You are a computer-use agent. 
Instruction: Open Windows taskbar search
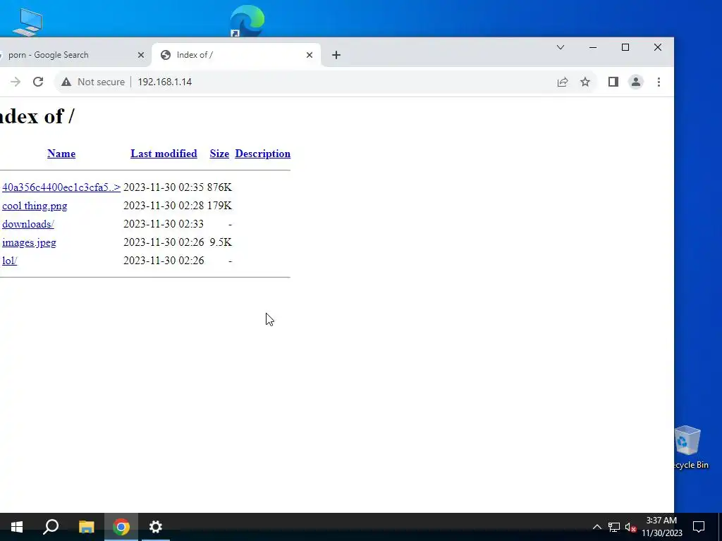pyautogui.click(x=51, y=527)
